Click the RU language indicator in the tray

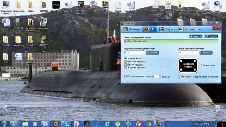(197, 123)
